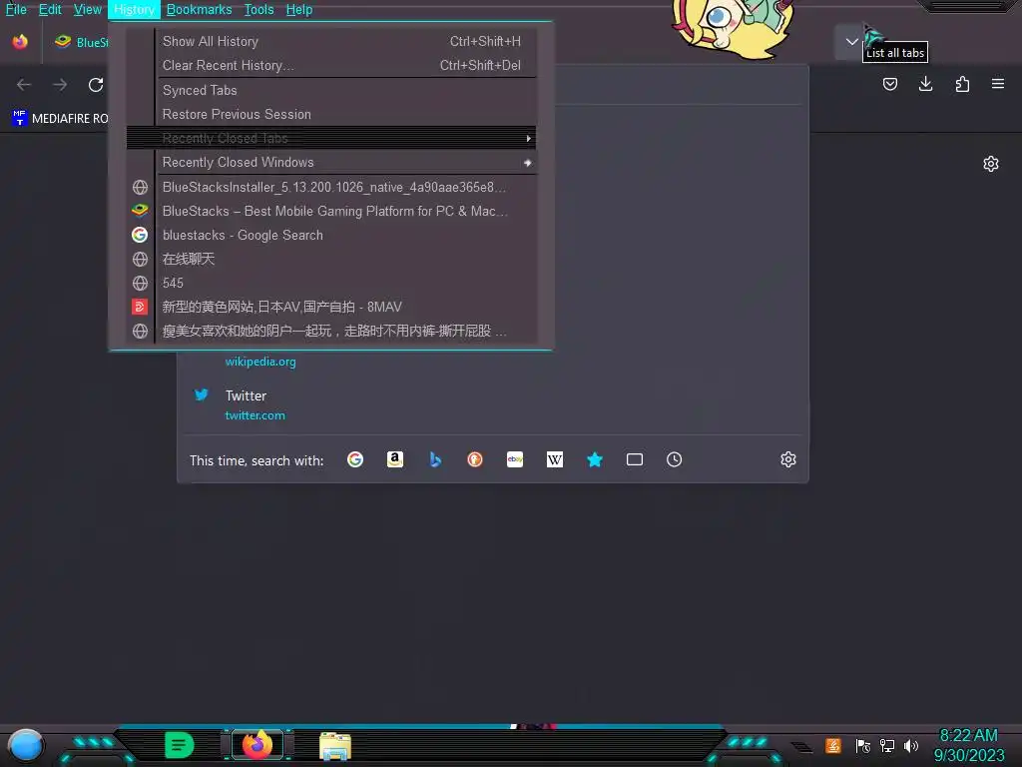Switch to the BlueStacks tab
The height and width of the screenshot is (767, 1022).
click(81, 42)
